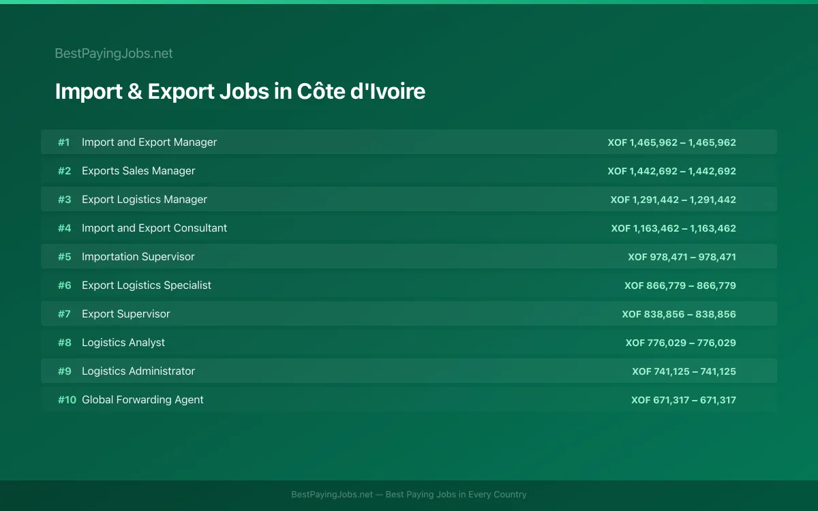Viewport: 818px width, 511px height.
Task: Click the #7 rank number
Action: point(64,314)
